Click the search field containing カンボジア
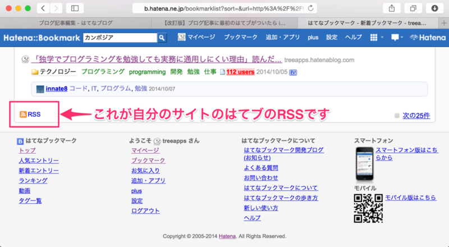Viewport: 449px width, 247px height. (x=120, y=38)
